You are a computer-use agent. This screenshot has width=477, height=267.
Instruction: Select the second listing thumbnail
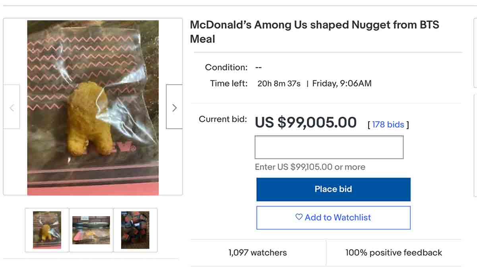(91, 230)
